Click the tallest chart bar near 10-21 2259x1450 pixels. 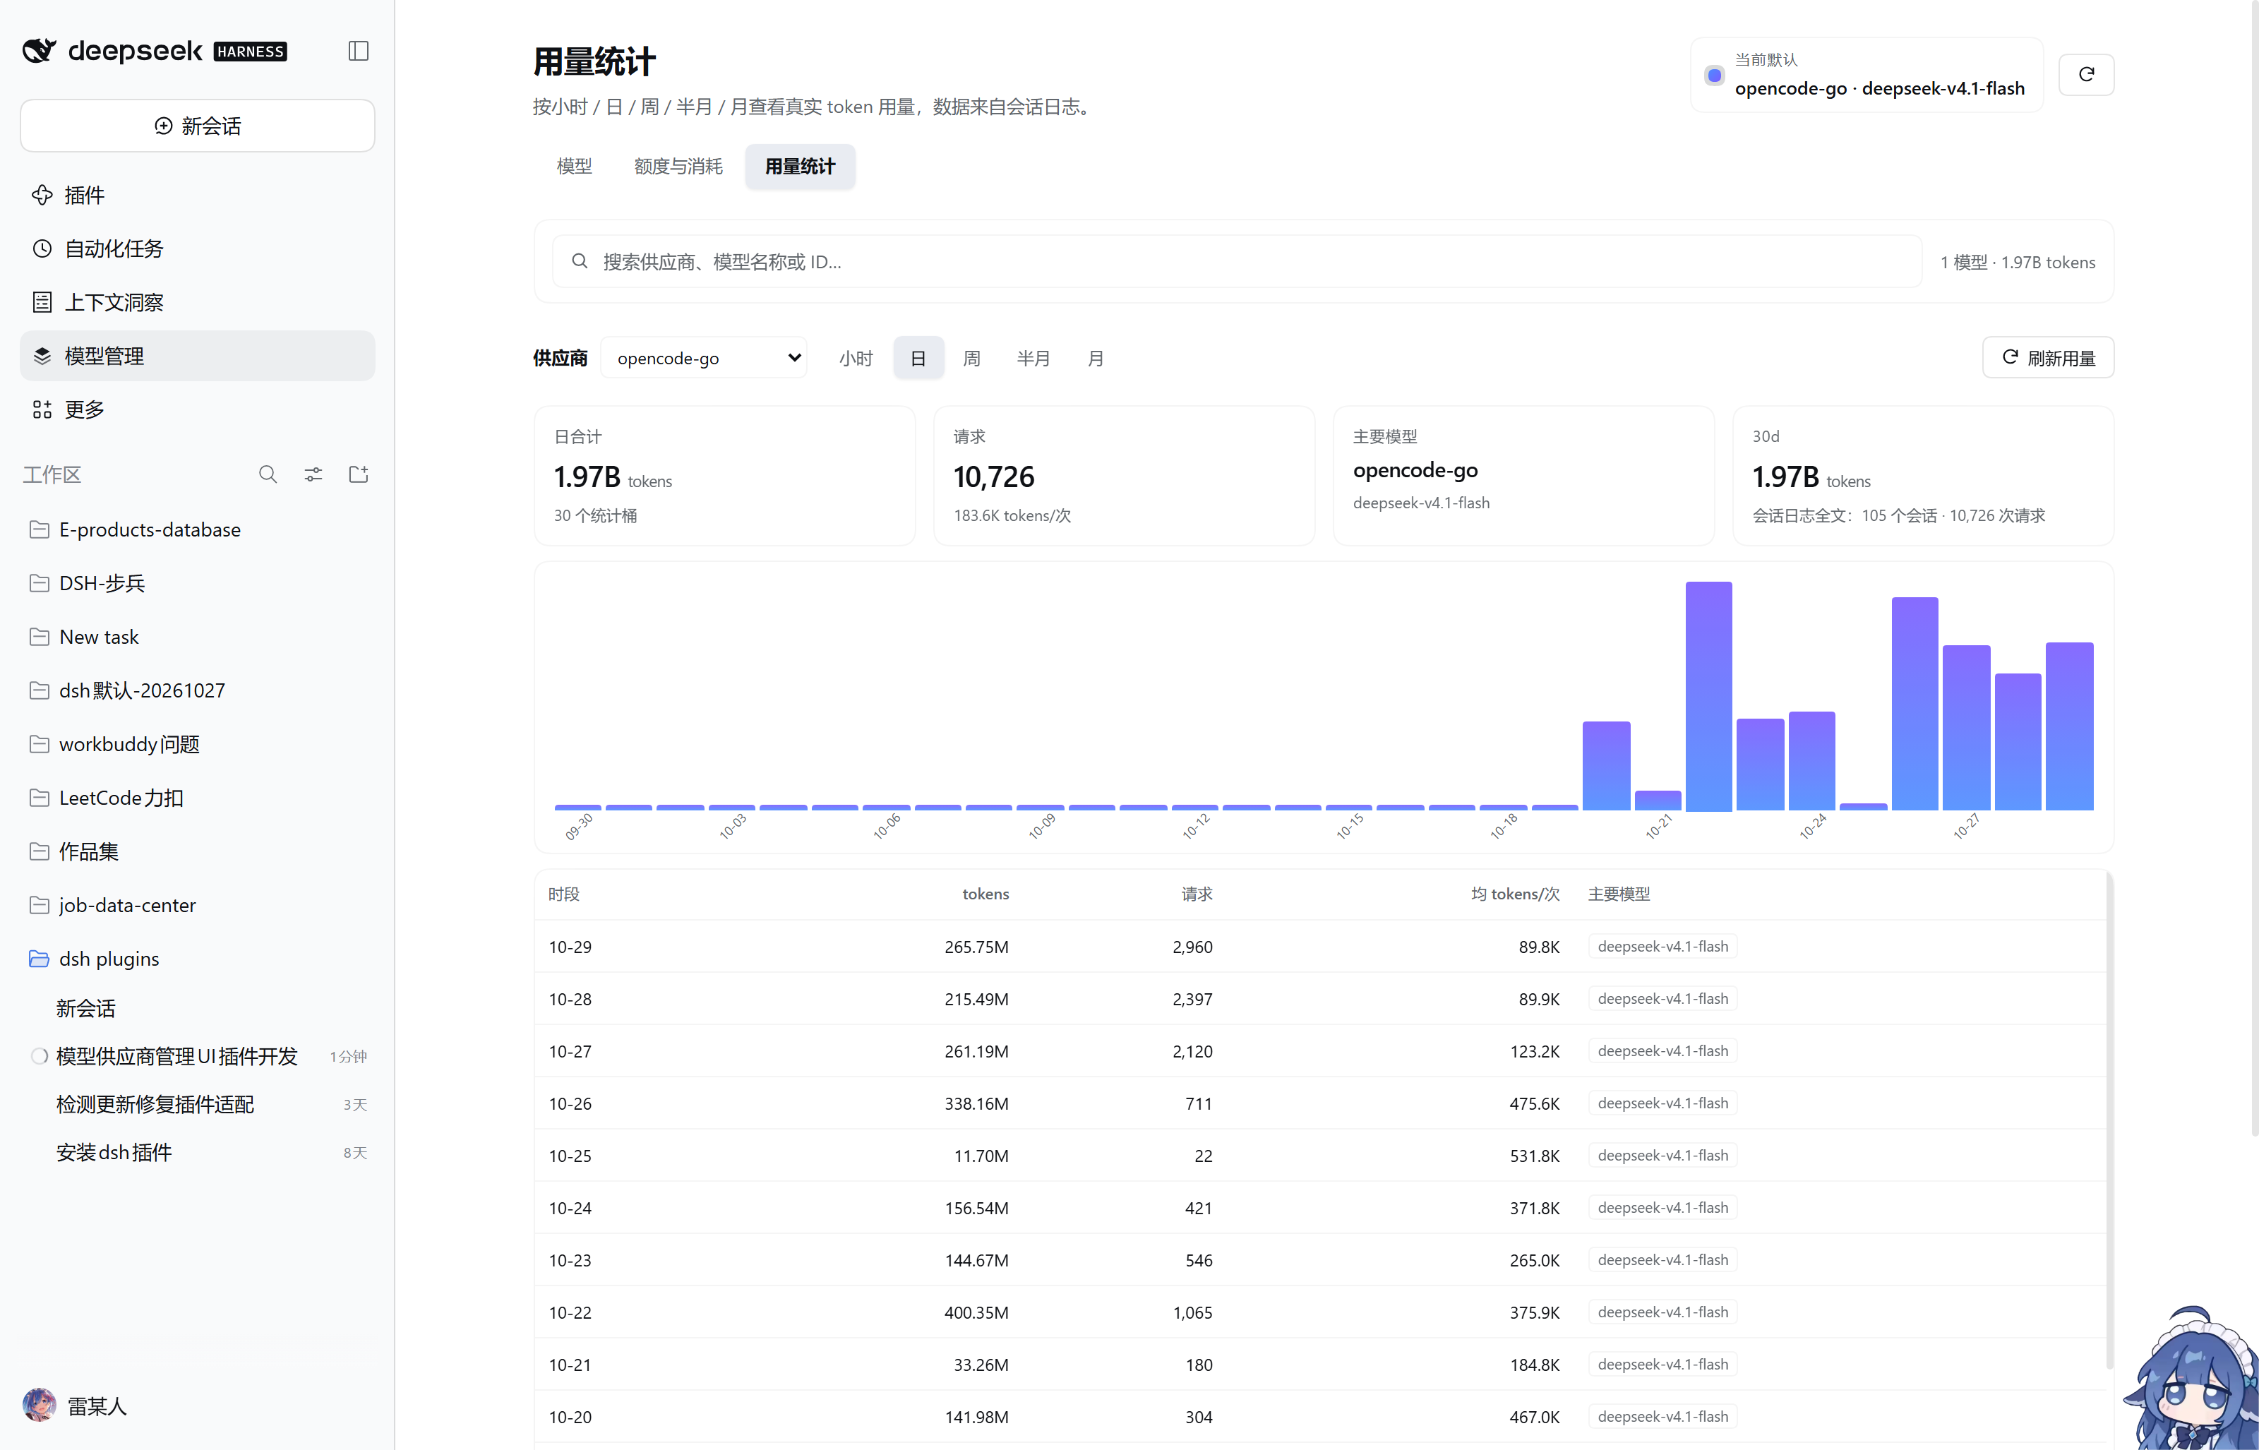1708,696
